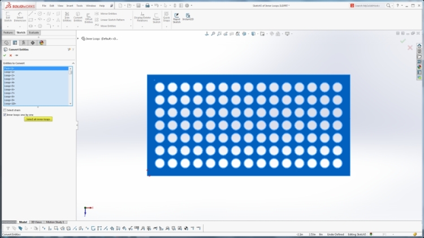Select Loop<2> in entities list
Screen dimensions: 424x238
(36, 75)
